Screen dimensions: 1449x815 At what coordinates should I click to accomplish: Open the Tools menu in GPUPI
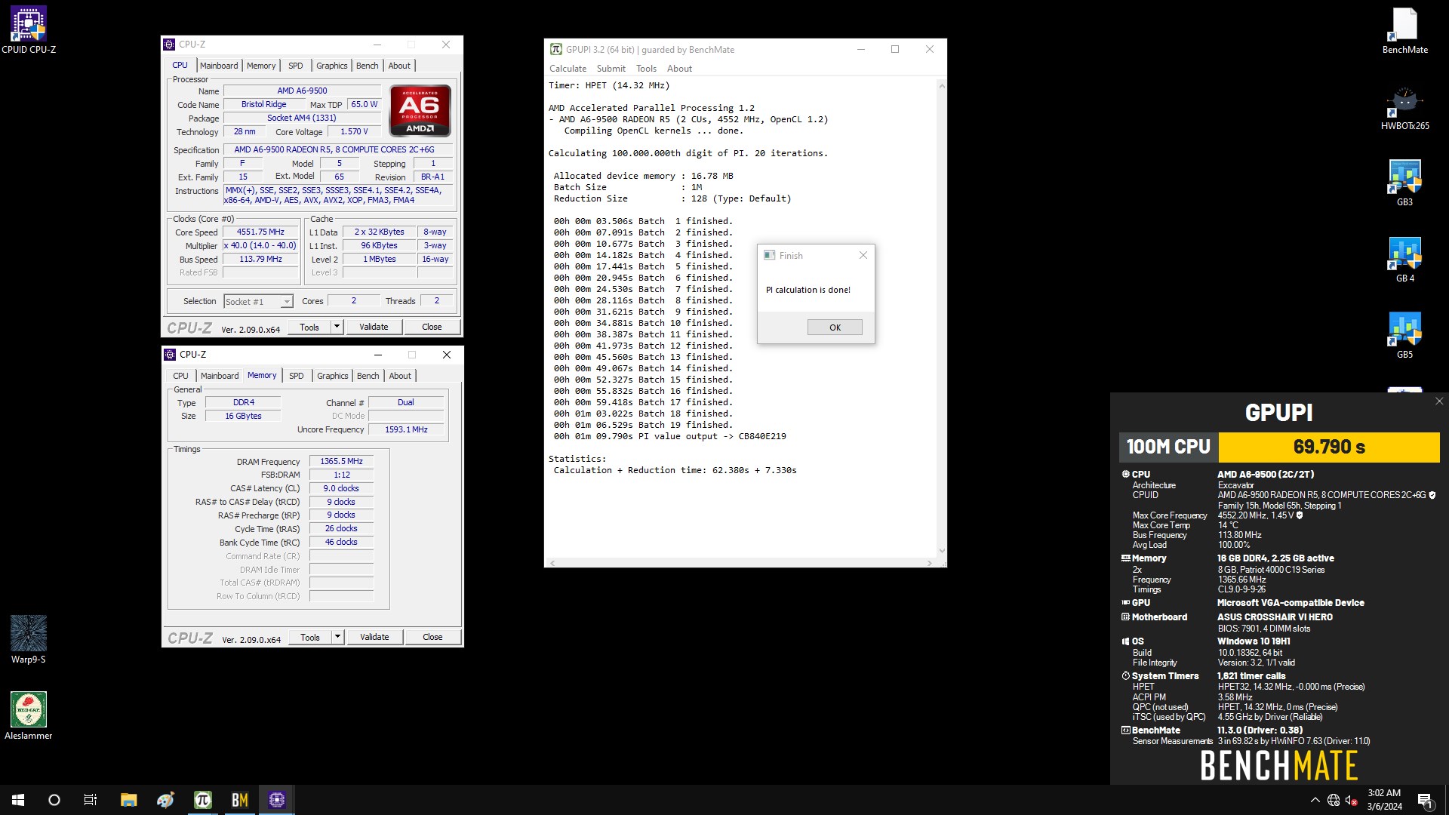point(646,68)
